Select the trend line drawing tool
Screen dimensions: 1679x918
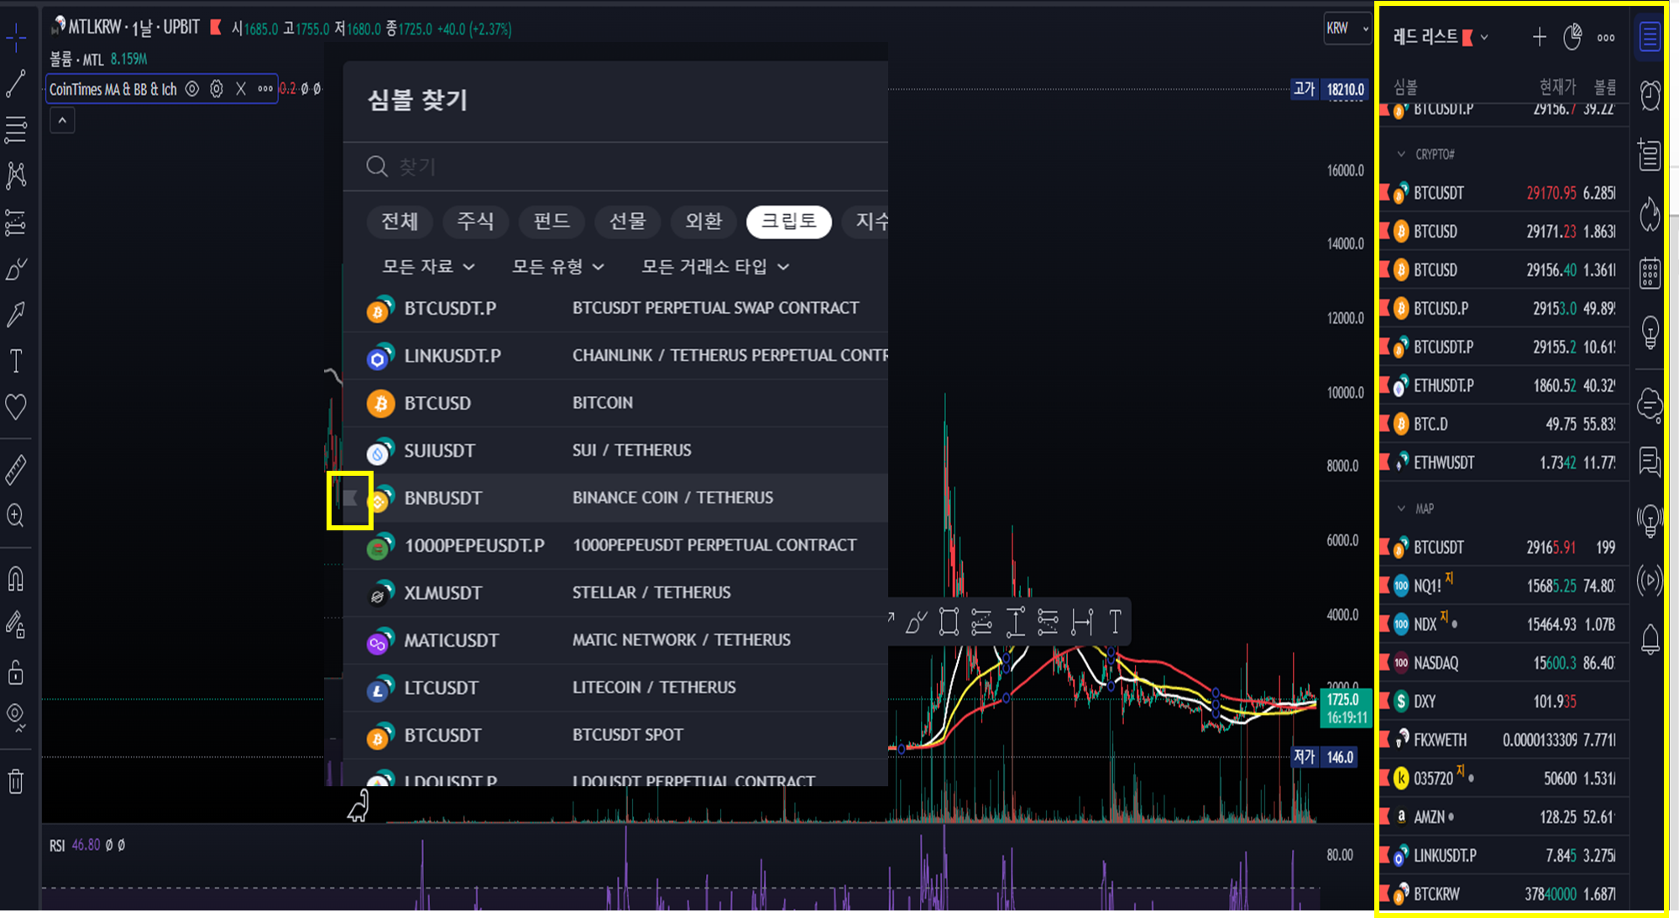click(16, 83)
